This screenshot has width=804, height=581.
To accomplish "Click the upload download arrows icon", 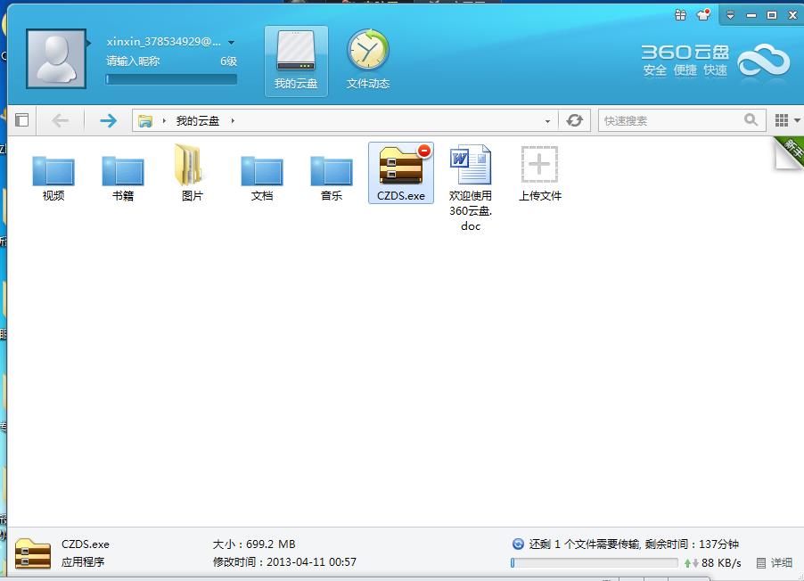I will click(691, 563).
